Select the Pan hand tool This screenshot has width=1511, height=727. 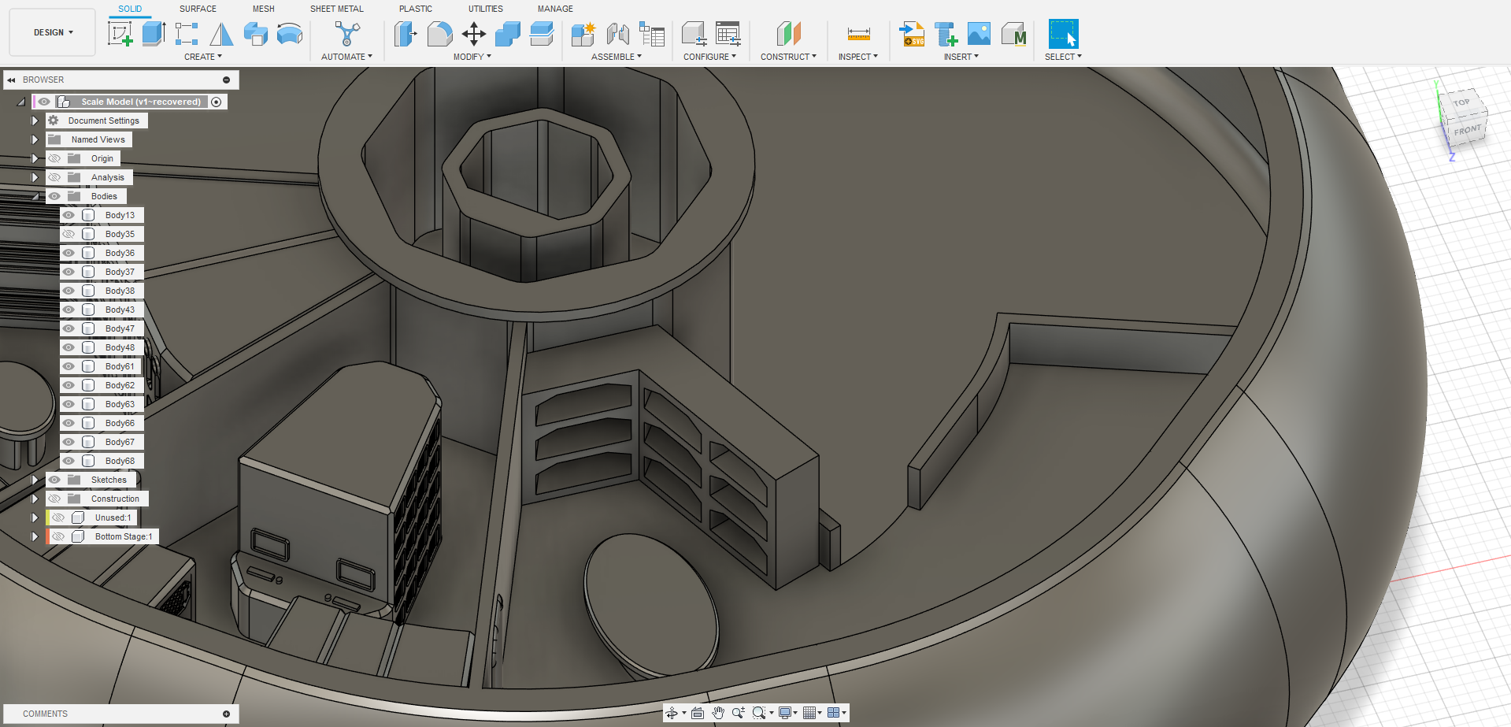(x=718, y=713)
